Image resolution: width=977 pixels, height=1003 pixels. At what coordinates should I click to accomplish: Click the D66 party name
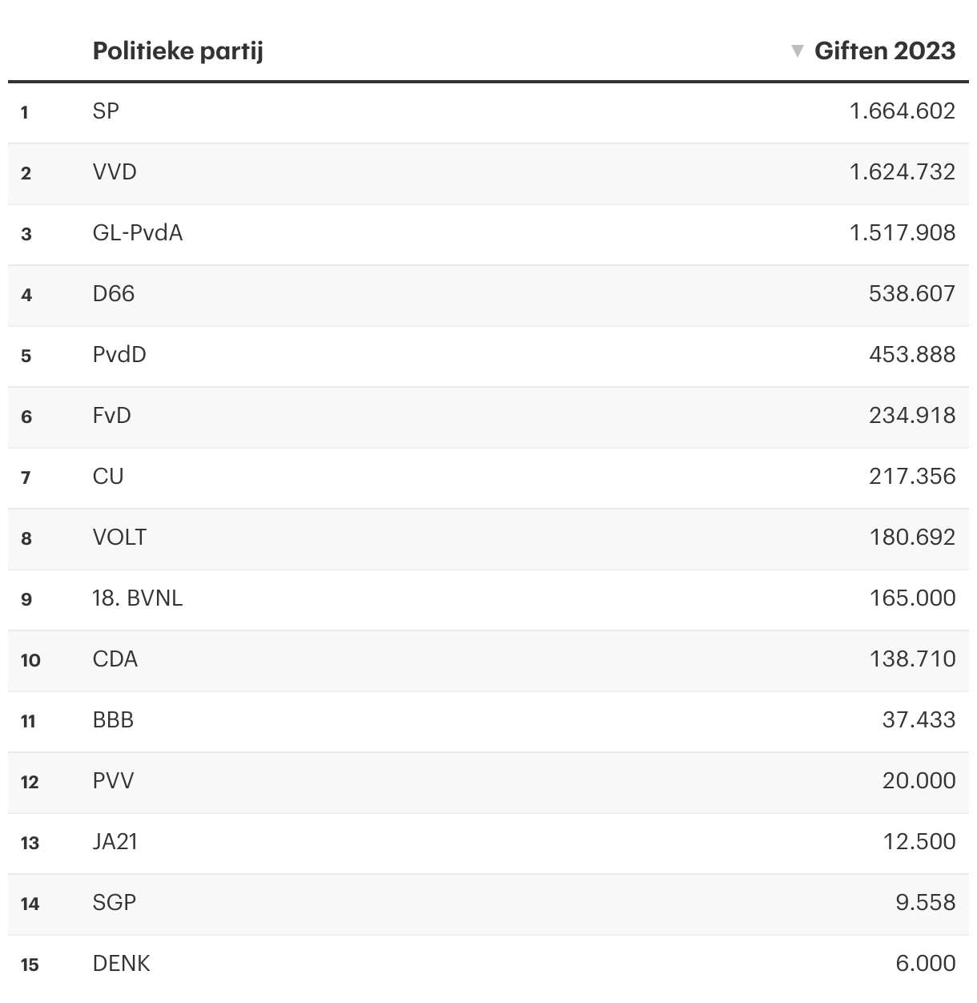point(114,294)
